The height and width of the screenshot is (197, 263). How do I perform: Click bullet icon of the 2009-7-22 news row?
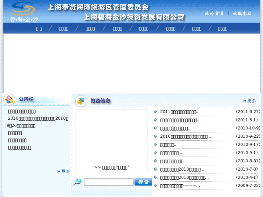[x=156, y=185]
